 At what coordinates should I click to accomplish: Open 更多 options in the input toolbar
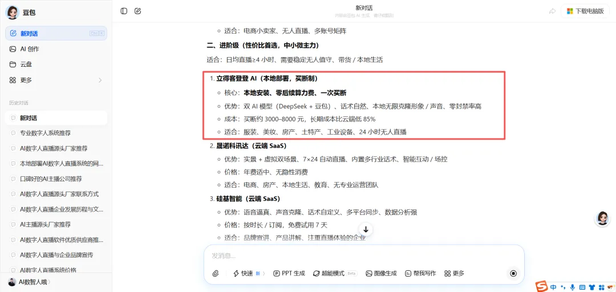[454, 274]
